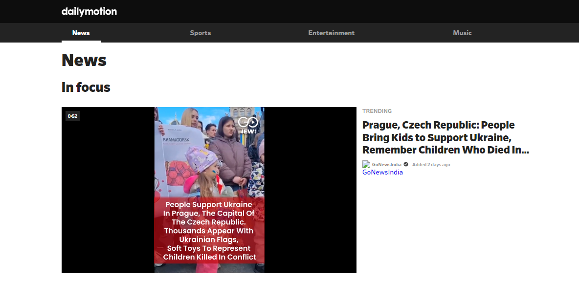Open the GoNewsIndia channel link
The width and height of the screenshot is (579, 283).
coord(382,172)
